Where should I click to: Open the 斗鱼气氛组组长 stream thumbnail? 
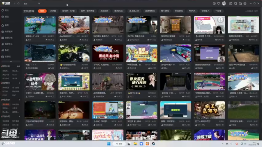coord(40,81)
